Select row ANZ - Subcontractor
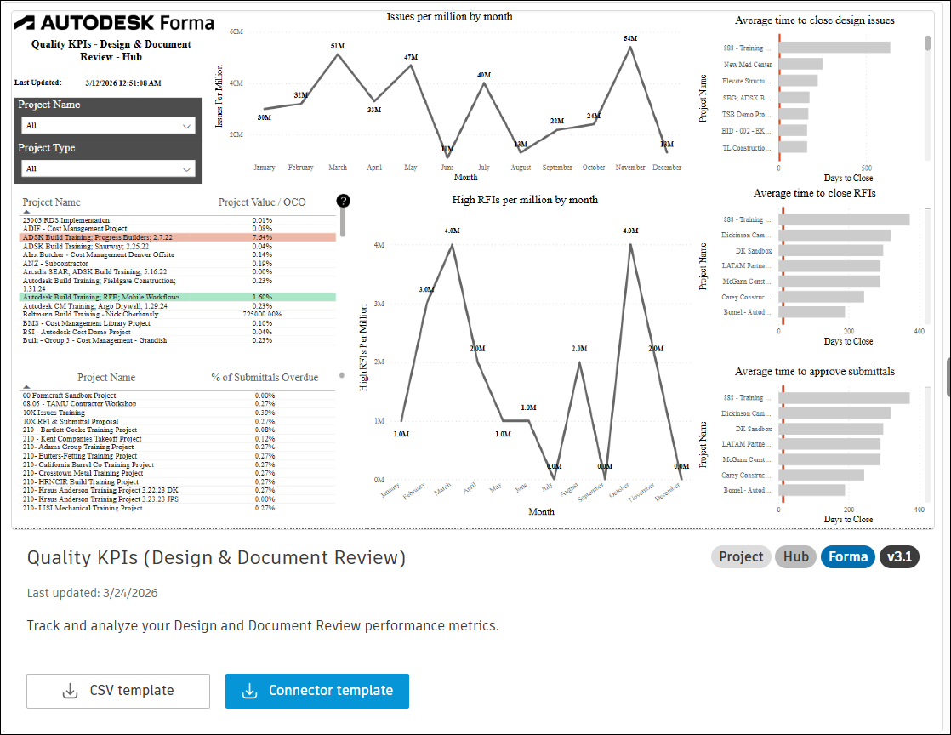Screen dimensions: 951x735 coord(178,264)
